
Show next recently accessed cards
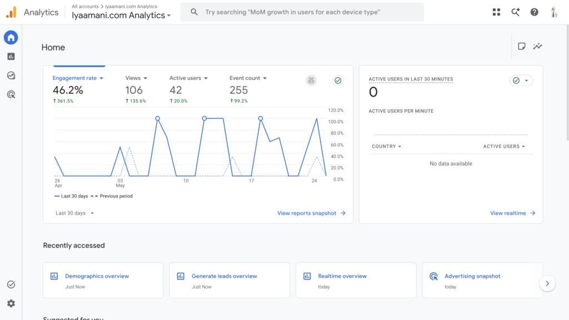[x=547, y=283]
